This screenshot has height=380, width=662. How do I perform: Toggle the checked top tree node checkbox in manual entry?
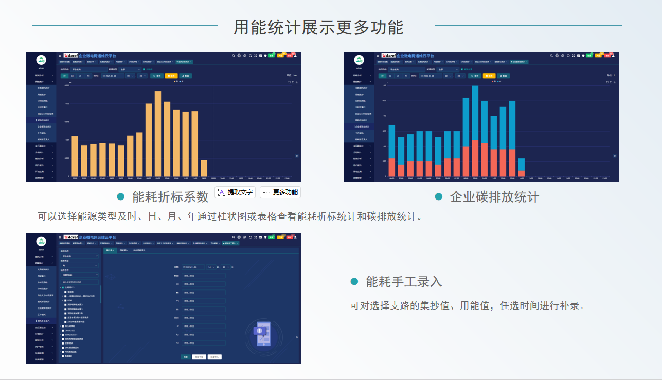[63, 287]
